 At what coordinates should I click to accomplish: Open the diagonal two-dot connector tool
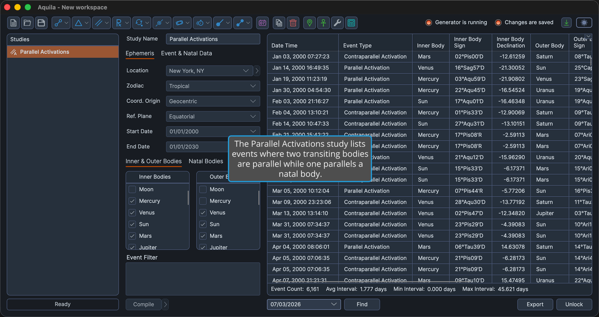click(x=242, y=22)
